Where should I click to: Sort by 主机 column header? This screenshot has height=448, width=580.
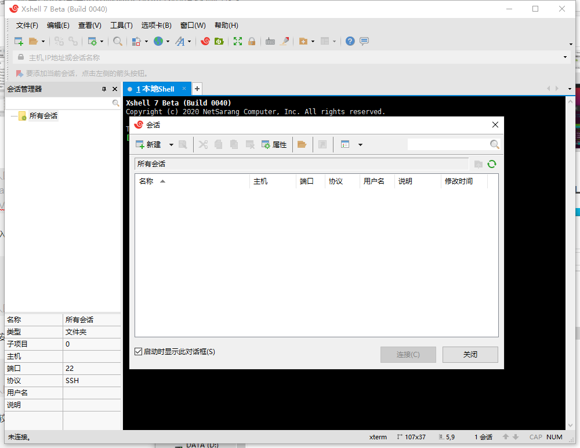tap(273, 181)
